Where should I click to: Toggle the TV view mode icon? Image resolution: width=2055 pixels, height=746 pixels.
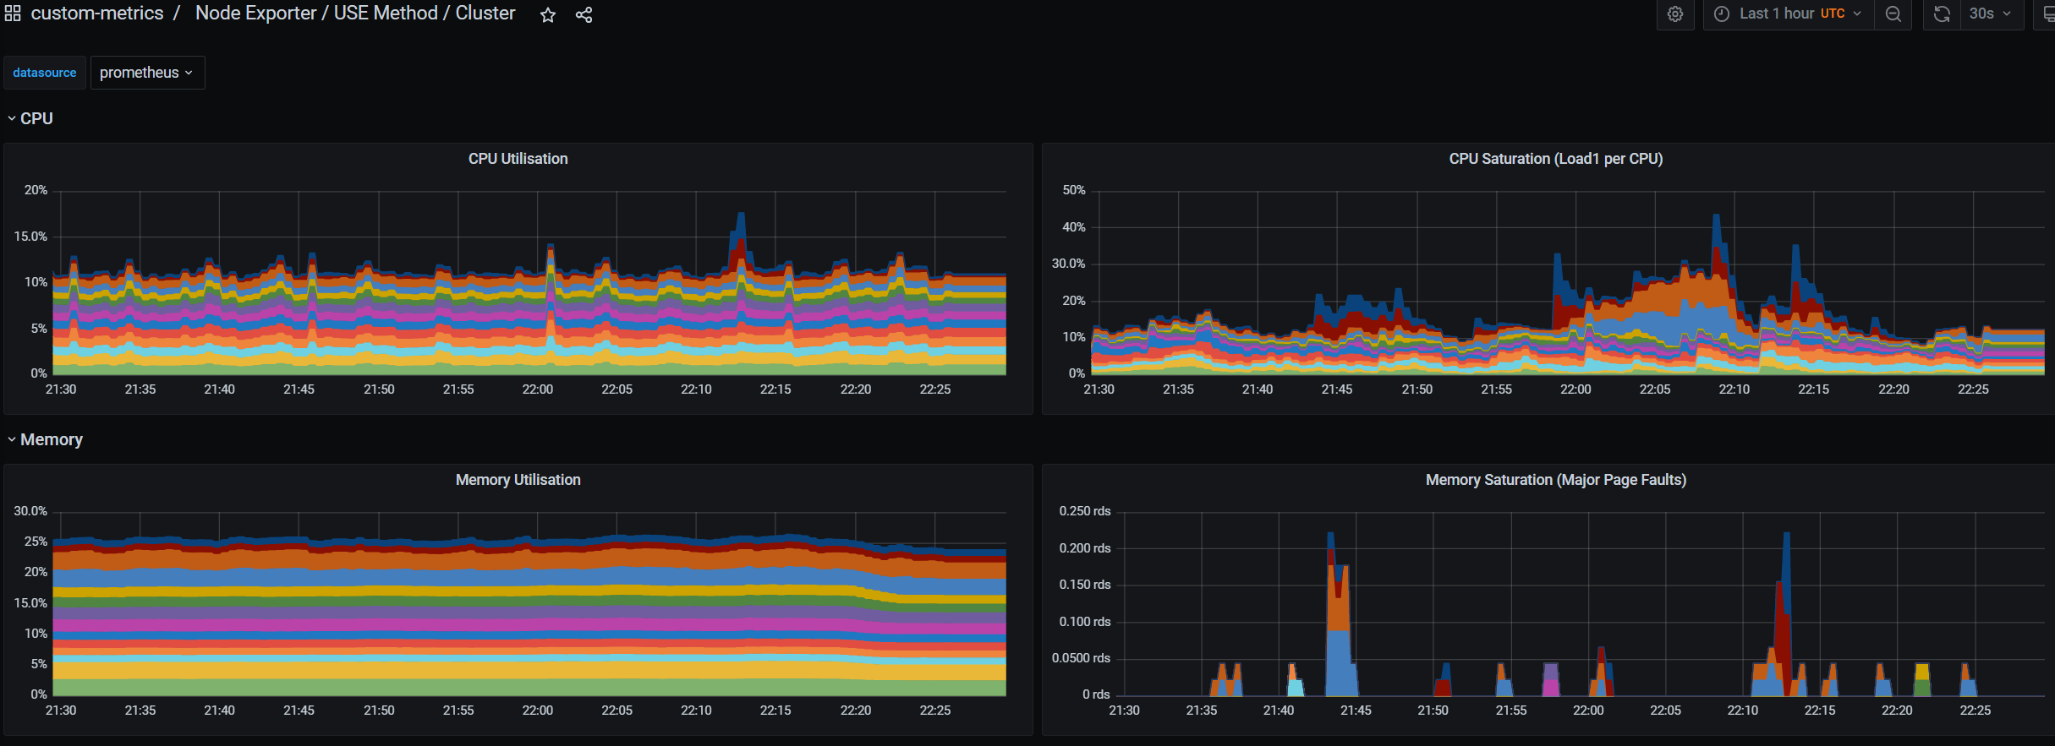point(2048,14)
